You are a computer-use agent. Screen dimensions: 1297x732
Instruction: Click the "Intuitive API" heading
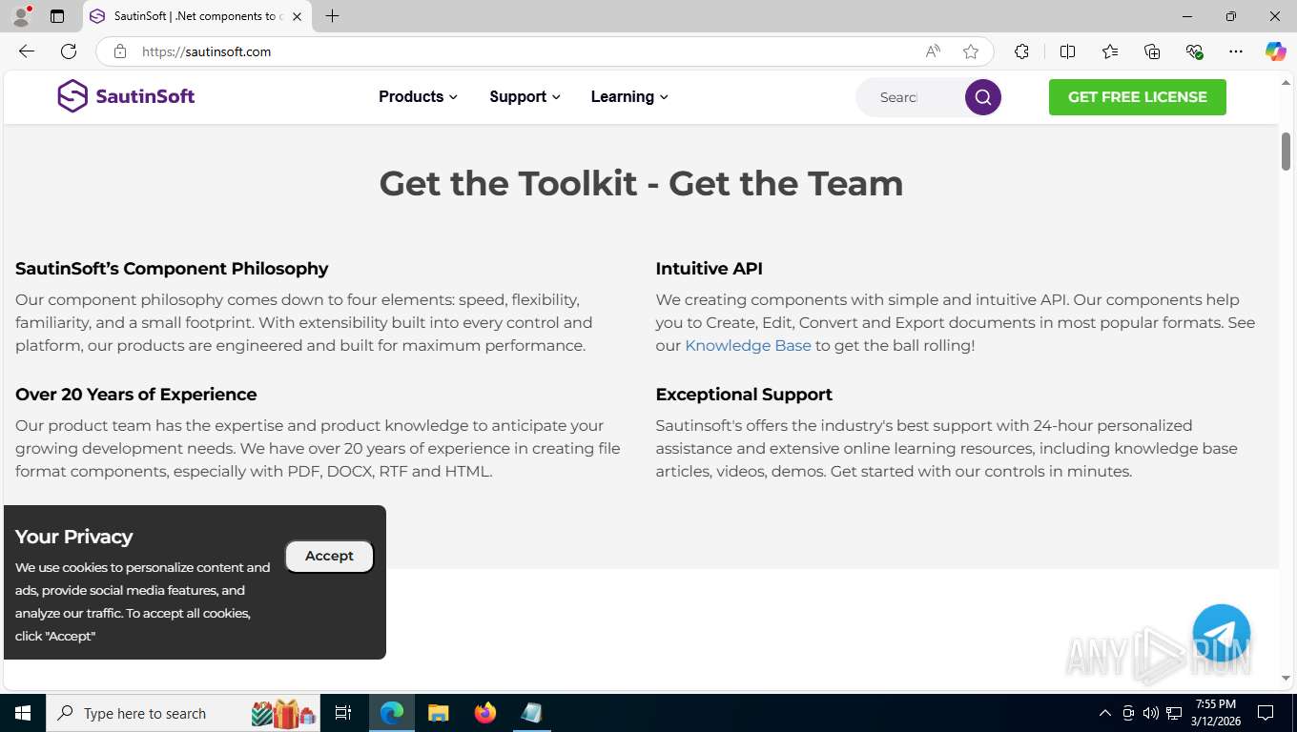click(x=709, y=269)
